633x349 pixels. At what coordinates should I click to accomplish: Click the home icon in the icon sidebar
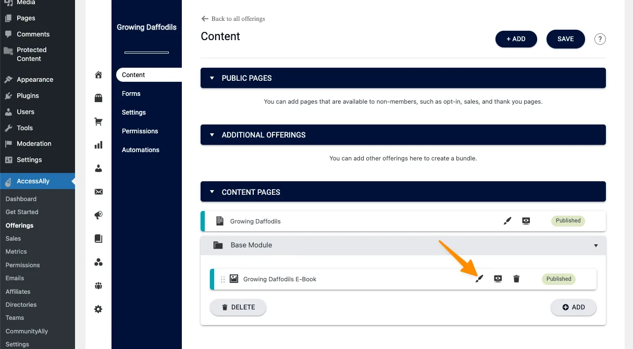pos(98,75)
